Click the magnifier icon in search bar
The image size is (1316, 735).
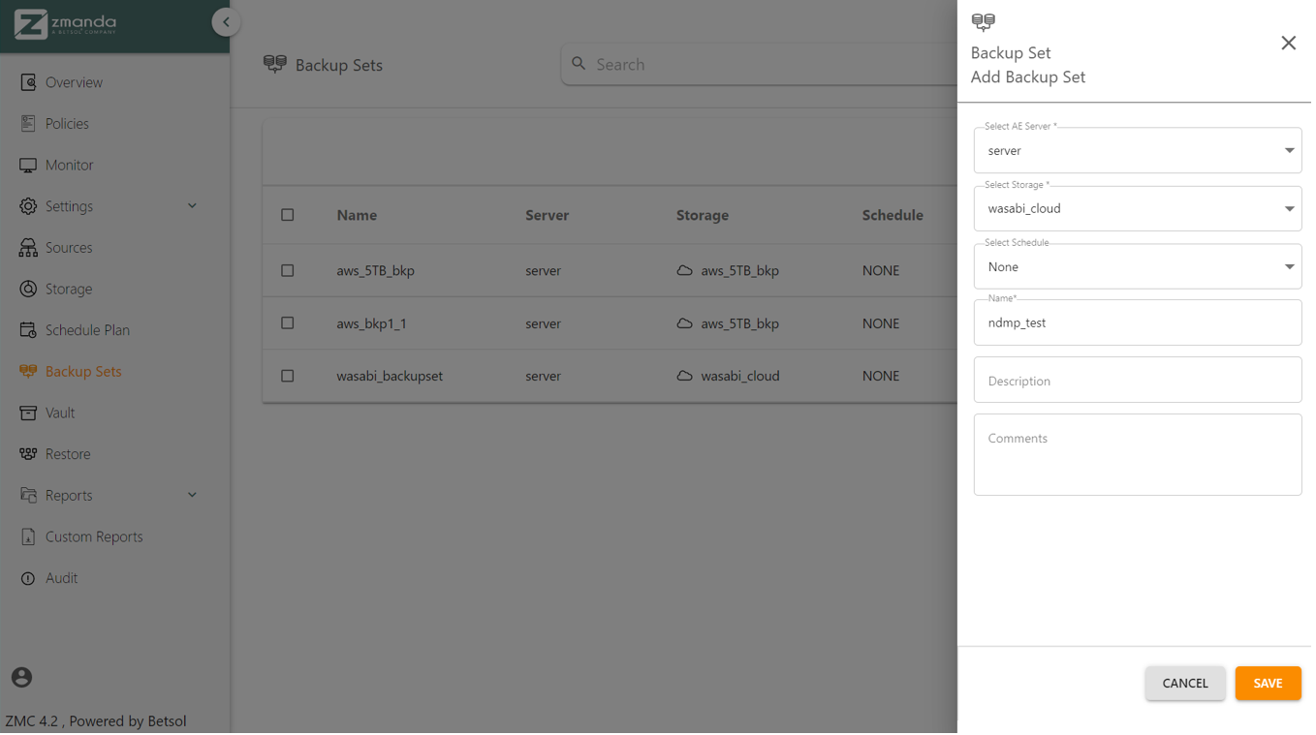tap(580, 64)
